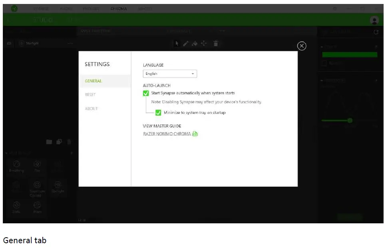Open the Reset settings tab
Image resolution: width=388 pixels, height=248 pixels.
91,95
